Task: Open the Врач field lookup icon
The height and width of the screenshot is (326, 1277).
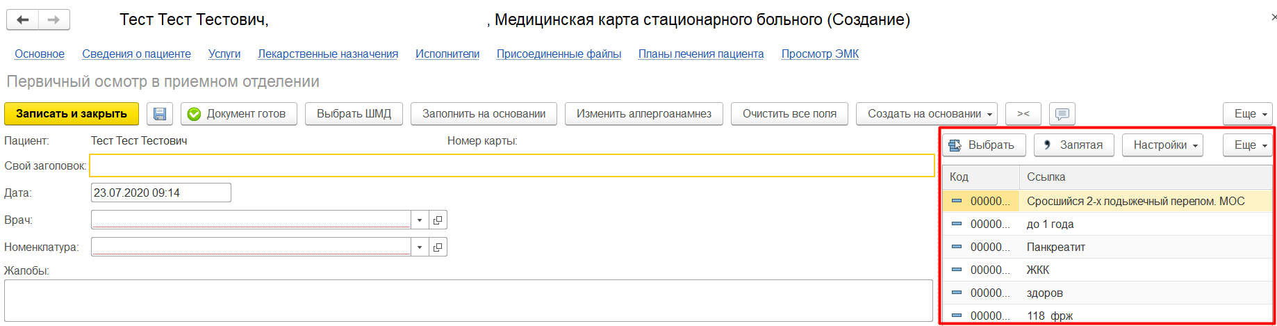Action: point(438,220)
